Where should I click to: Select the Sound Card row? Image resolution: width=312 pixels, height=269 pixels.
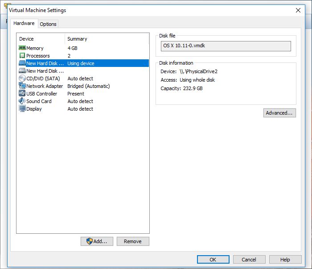84,101
